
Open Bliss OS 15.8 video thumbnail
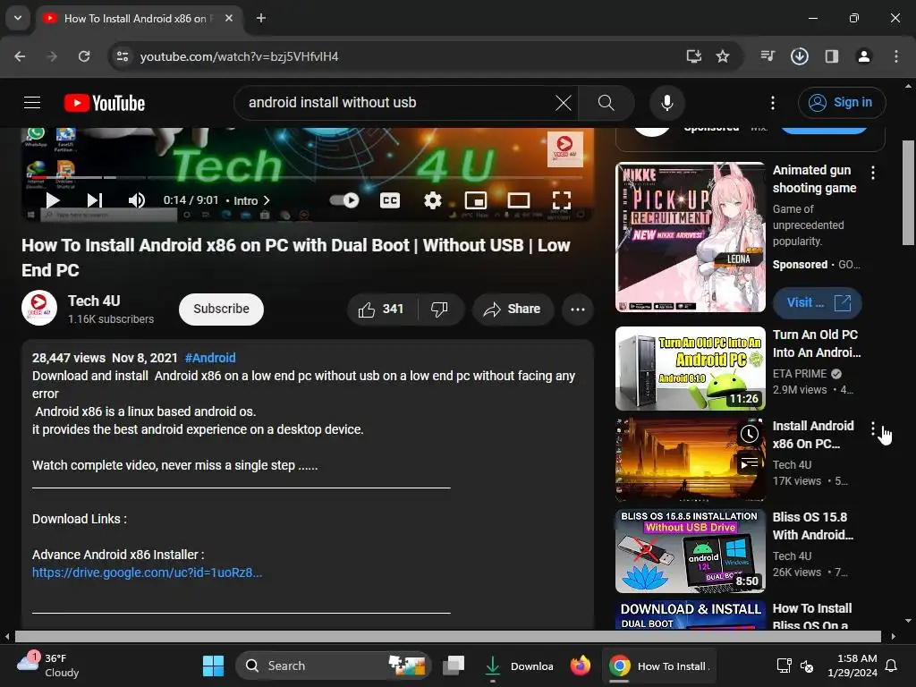pos(691,551)
